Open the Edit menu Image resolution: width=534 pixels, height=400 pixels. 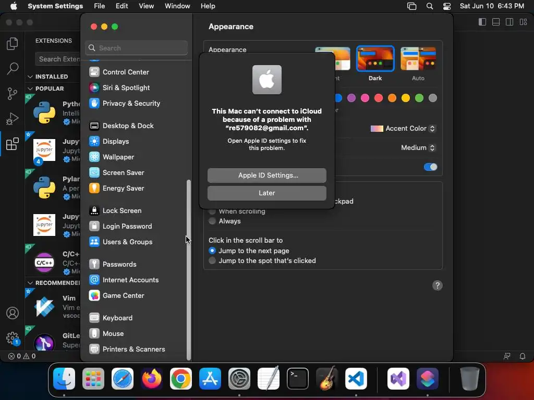122,6
